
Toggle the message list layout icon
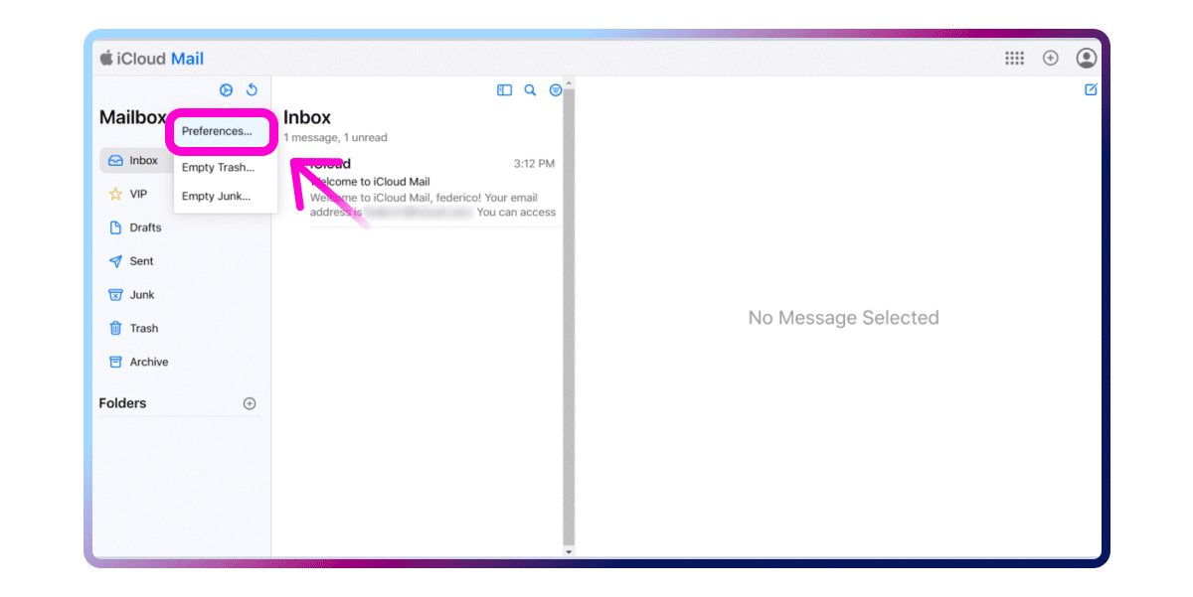click(504, 90)
